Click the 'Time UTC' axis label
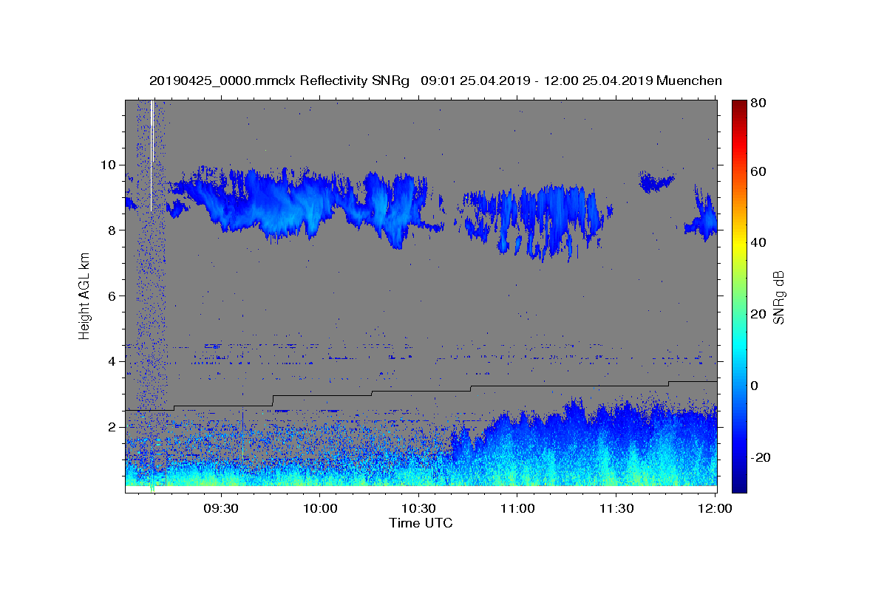This screenshot has width=887, height=591. coord(421,523)
